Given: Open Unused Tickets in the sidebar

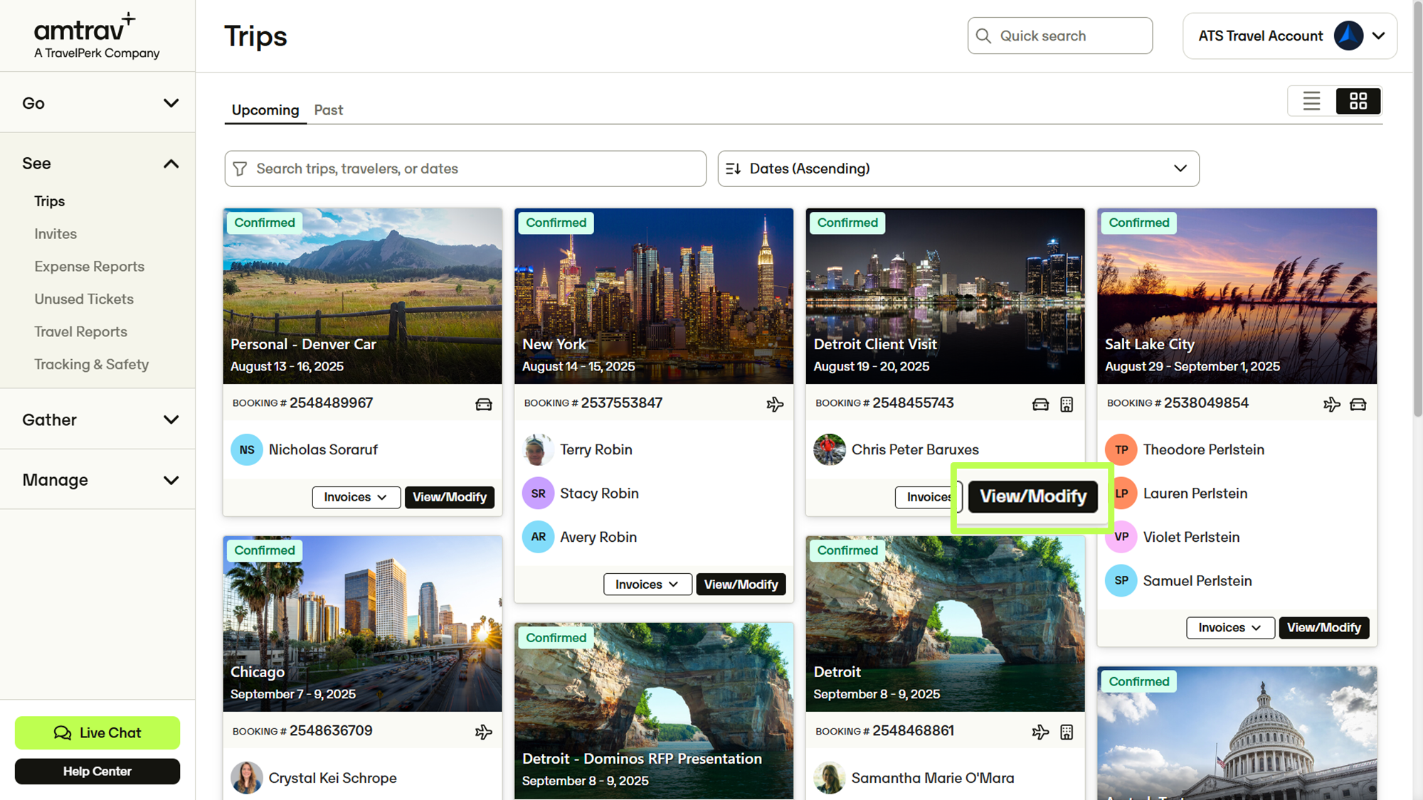Looking at the screenshot, I should coord(84,299).
